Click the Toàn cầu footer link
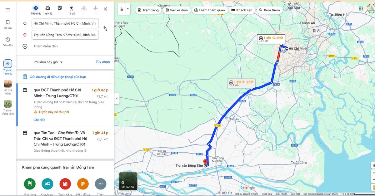Image resolution: width=375 pixels, height=196 pixels. tap(267, 194)
